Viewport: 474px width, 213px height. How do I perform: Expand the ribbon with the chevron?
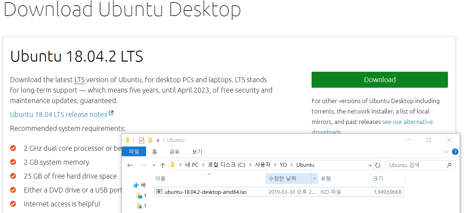[446, 152]
